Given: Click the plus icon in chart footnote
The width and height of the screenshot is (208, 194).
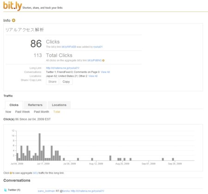Looking at the screenshot, I should pos(11,173).
